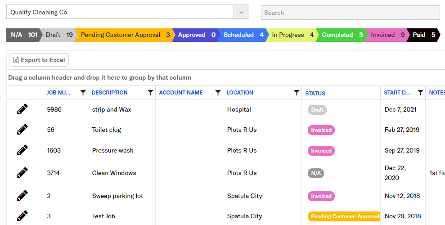Click the start date Nov 12, 2018
Image resolution: width=445 pixels, height=225 pixels.
click(x=402, y=196)
